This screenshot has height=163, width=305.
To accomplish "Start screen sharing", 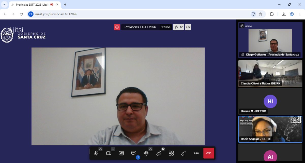I will pos(121,153).
